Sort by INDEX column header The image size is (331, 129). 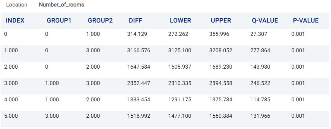15,20
